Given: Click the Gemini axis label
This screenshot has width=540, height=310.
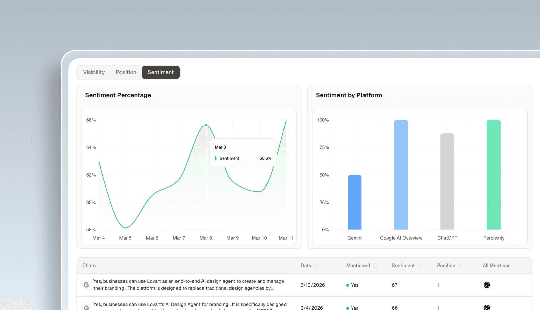Looking at the screenshot, I should click(355, 238).
